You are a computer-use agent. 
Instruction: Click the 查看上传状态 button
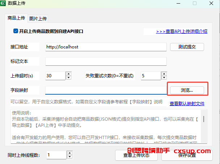click(136, 155)
